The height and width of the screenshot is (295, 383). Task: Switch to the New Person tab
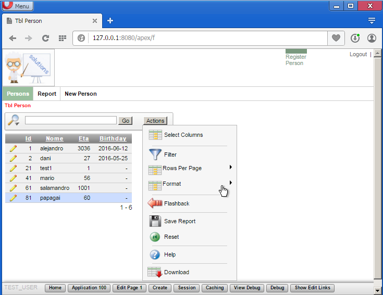click(x=81, y=94)
